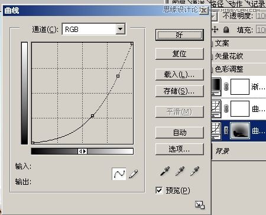Expand the 色彩调整 layer group
266x215 pixels.
[212, 69]
